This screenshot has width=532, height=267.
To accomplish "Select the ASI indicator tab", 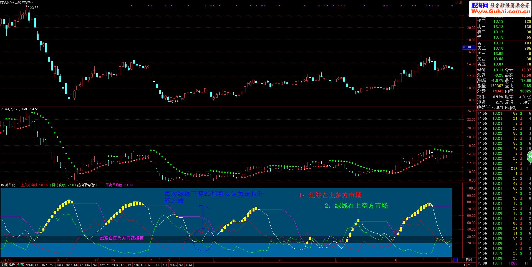I will (95, 265).
